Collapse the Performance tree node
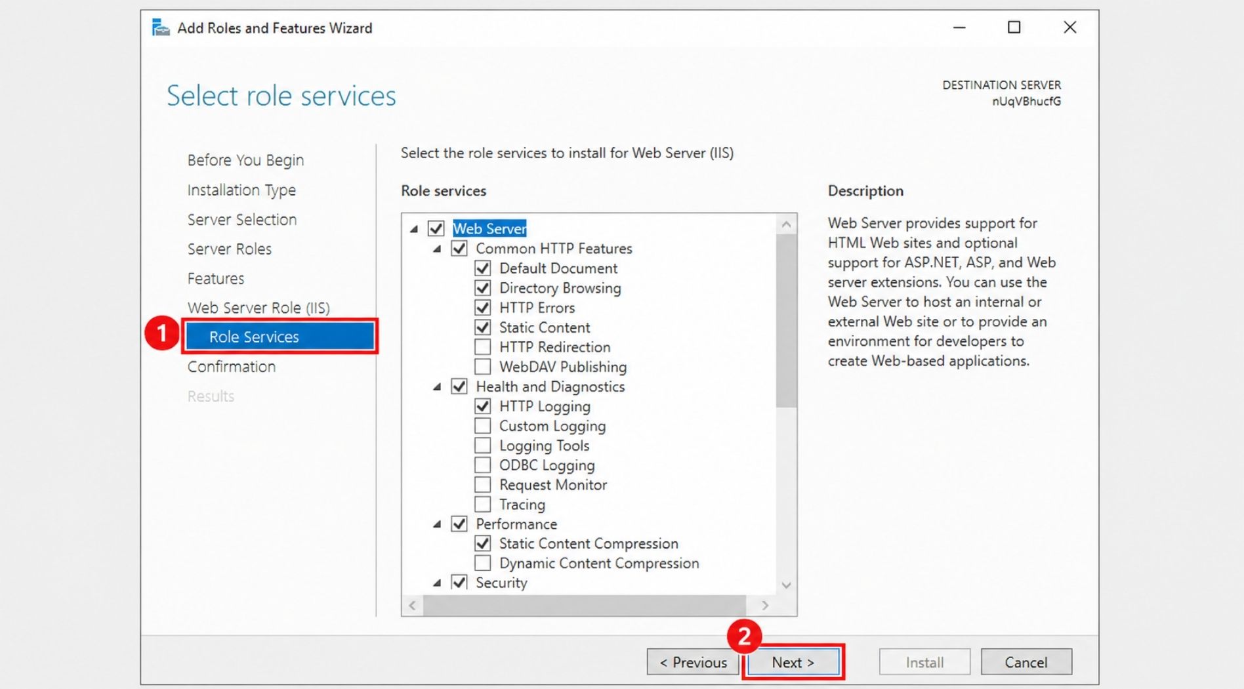The height and width of the screenshot is (689, 1244). (x=437, y=524)
